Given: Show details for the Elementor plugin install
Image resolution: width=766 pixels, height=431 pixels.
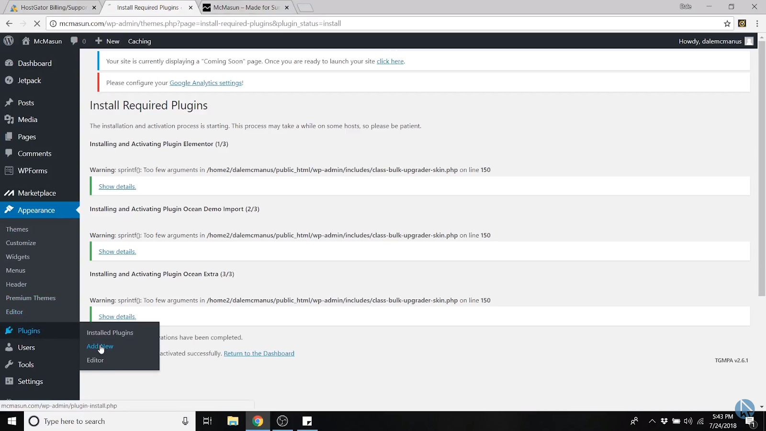Looking at the screenshot, I should click(117, 186).
